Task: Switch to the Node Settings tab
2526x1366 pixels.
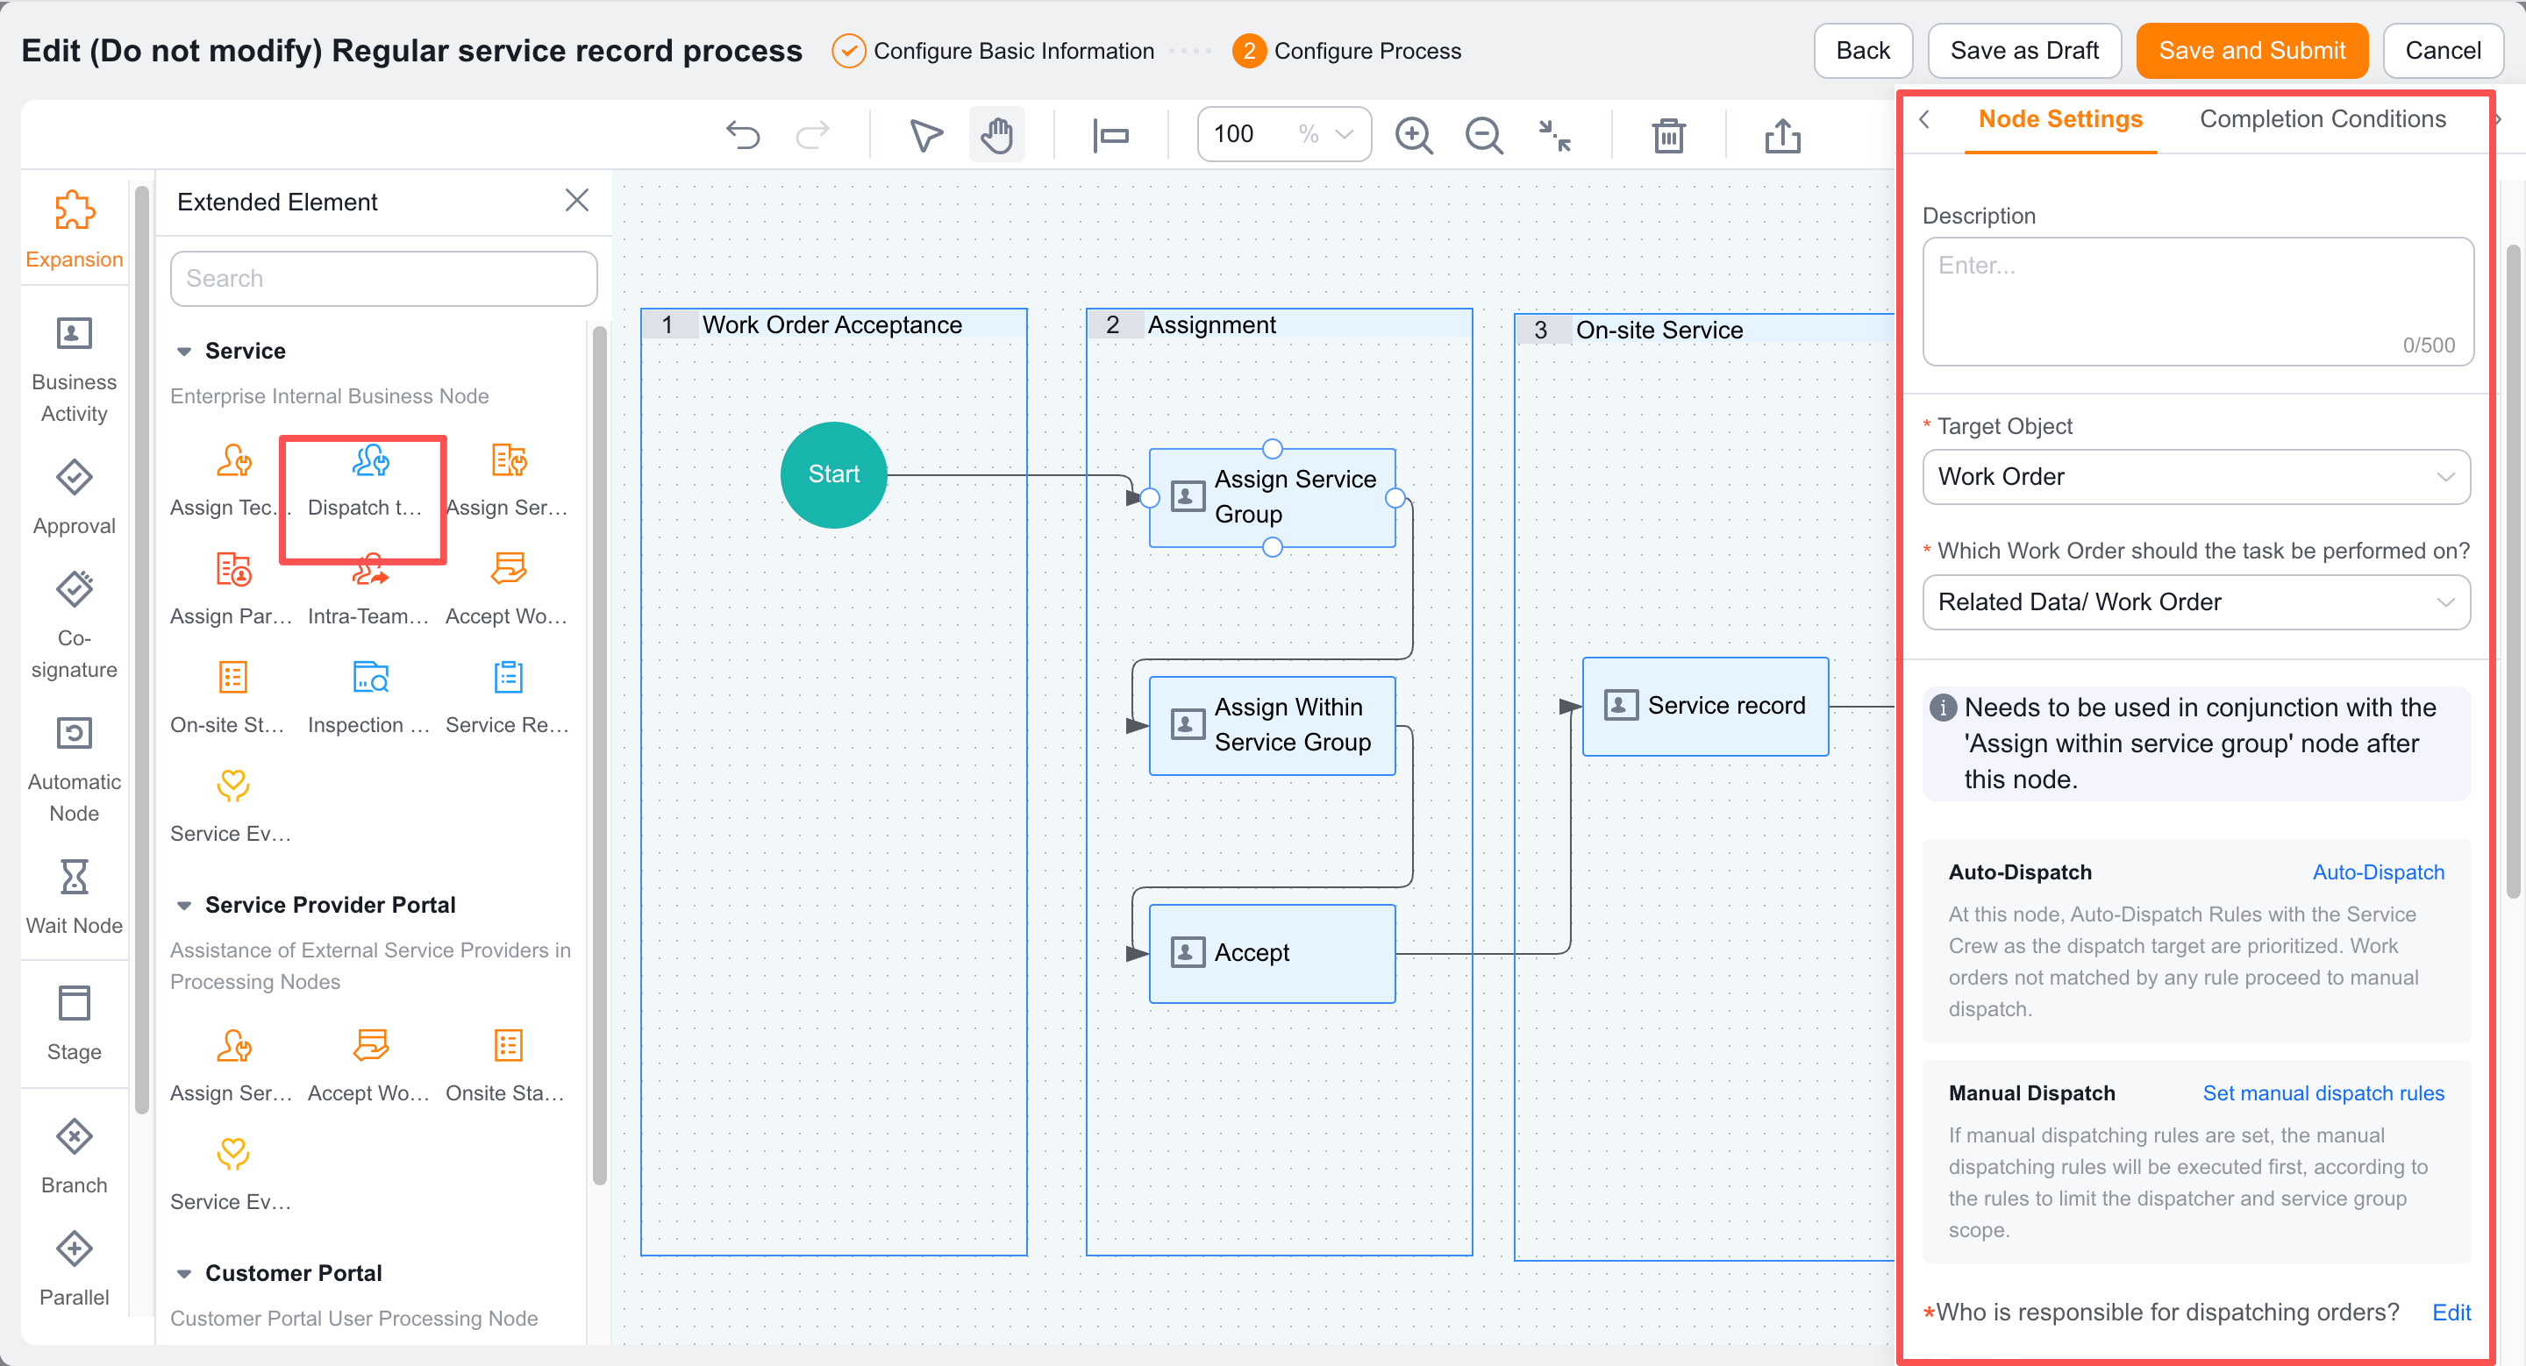Action: pyautogui.click(x=2059, y=119)
